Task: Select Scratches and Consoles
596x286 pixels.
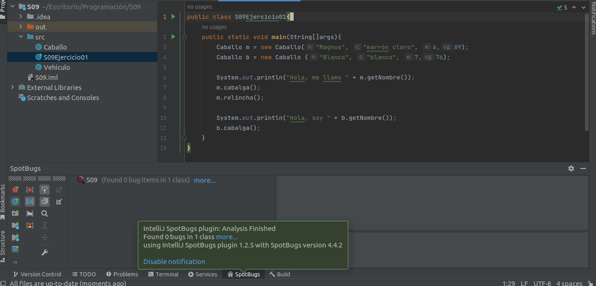Action: [58, 97]
